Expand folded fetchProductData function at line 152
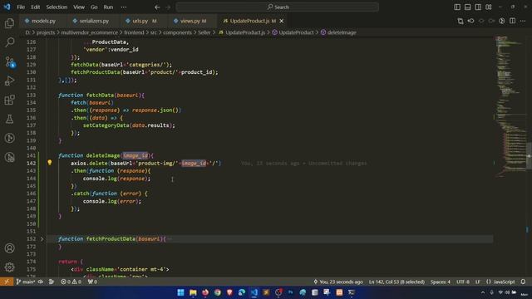 tap(42, 239)
